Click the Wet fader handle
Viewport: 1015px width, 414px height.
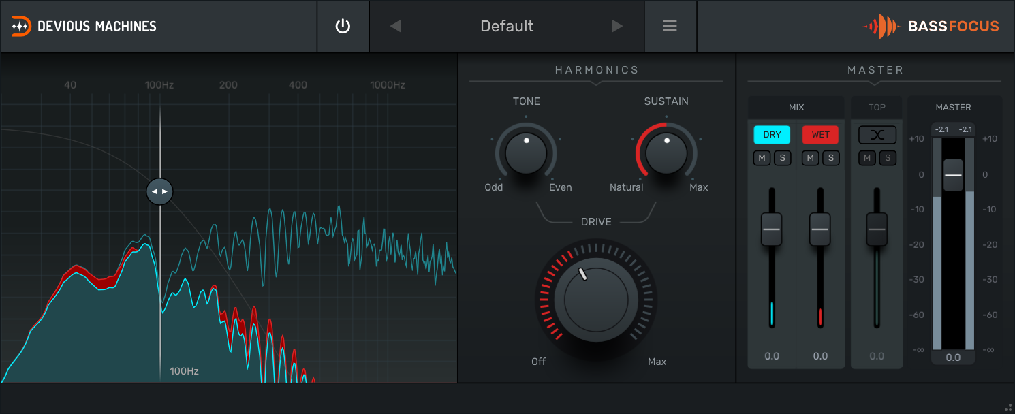pos(821,229)
